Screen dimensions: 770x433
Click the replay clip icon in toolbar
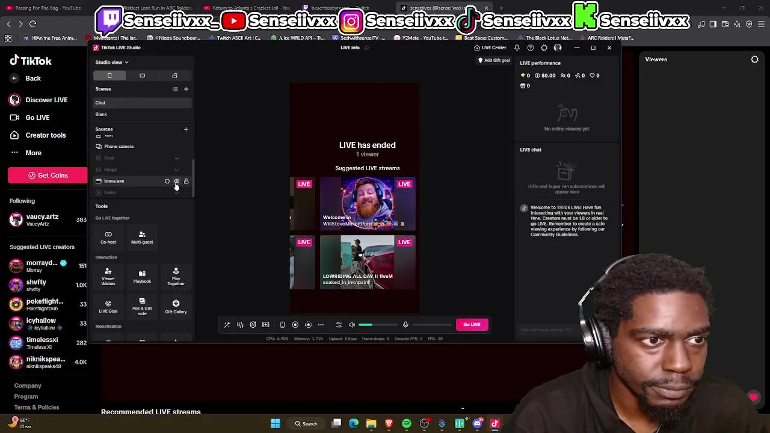point(308,325)
